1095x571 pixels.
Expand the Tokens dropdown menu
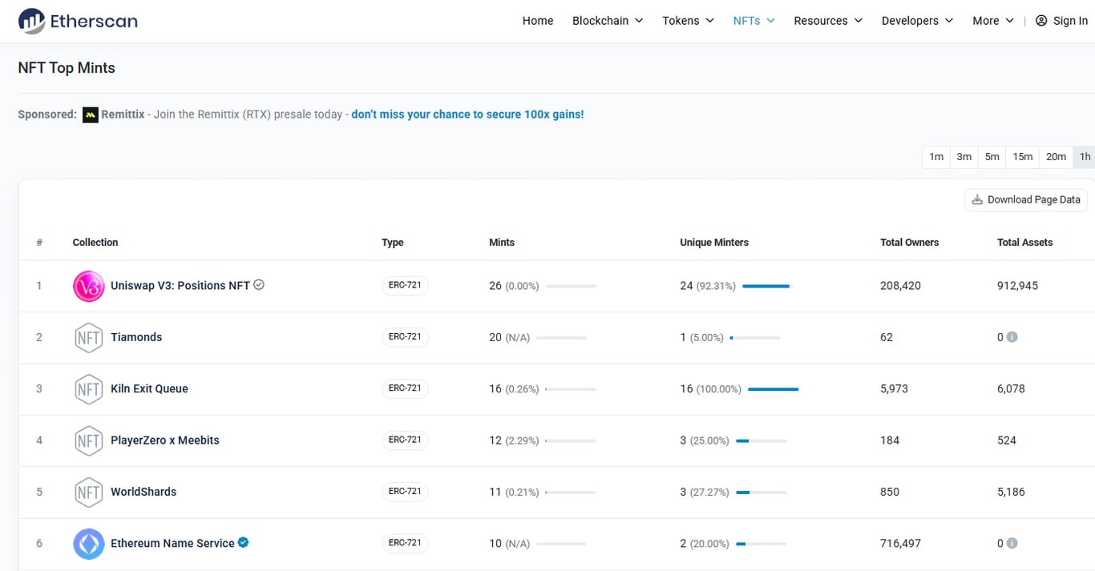pyautogui.click(x=688, y=21)
